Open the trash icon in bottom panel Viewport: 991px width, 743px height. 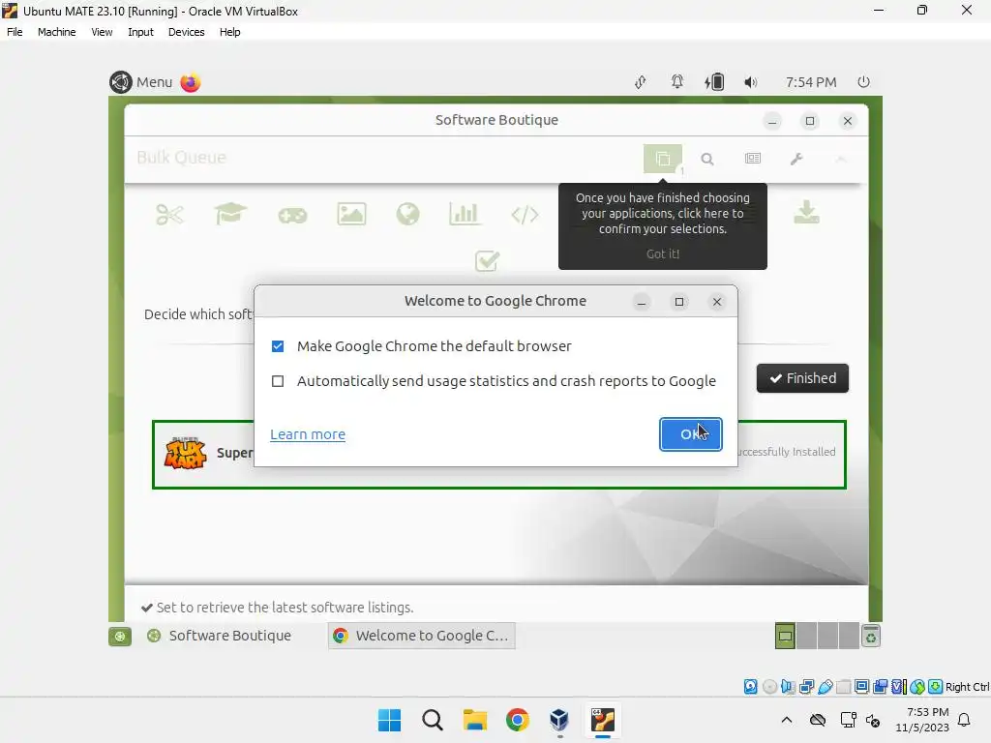(x=871, y=637)
